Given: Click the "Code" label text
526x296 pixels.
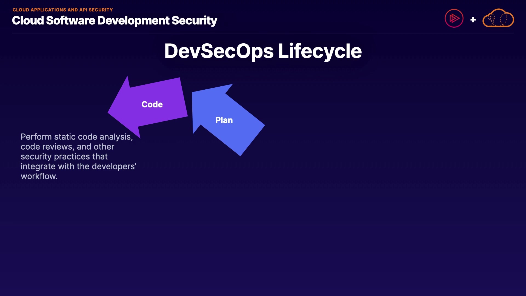Looking at the screenshot, I should click(x=152, y=104).
